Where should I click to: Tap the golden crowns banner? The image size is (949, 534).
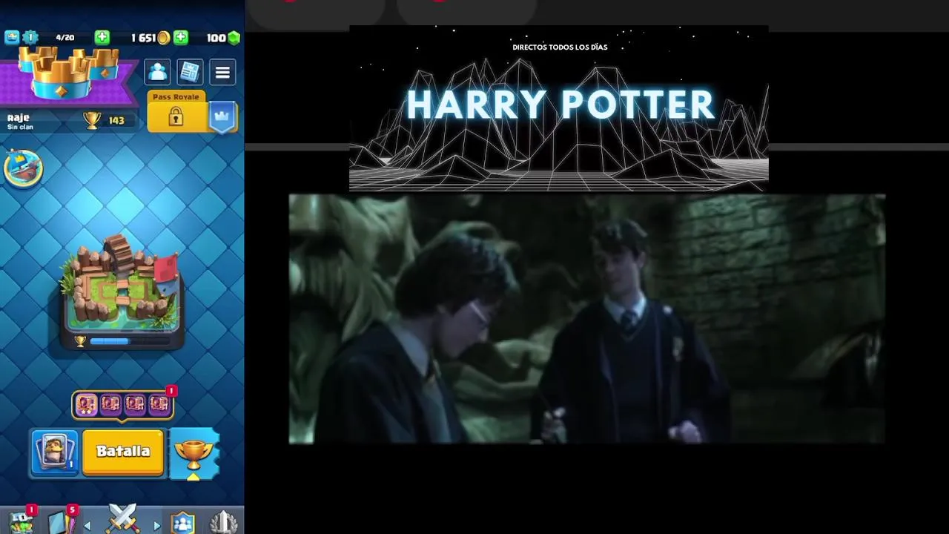(x=68, y=74)
